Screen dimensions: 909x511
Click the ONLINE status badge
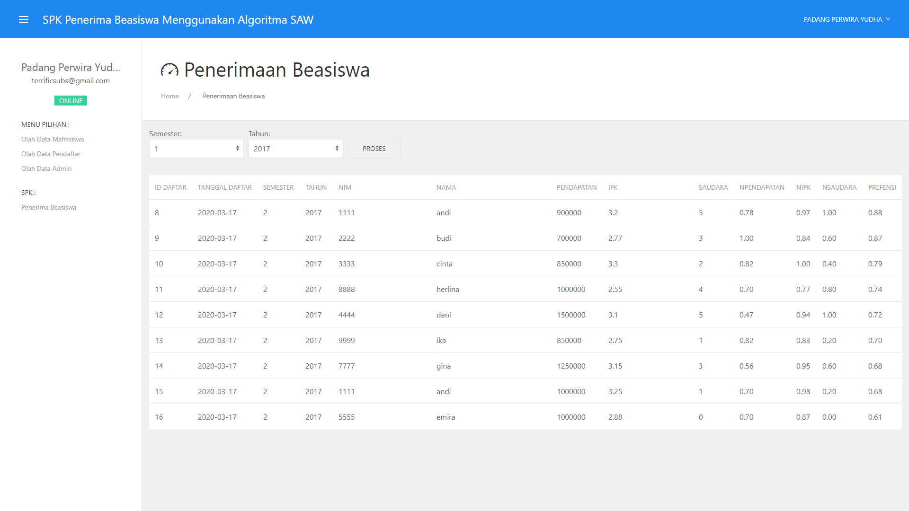coord(71,101)
